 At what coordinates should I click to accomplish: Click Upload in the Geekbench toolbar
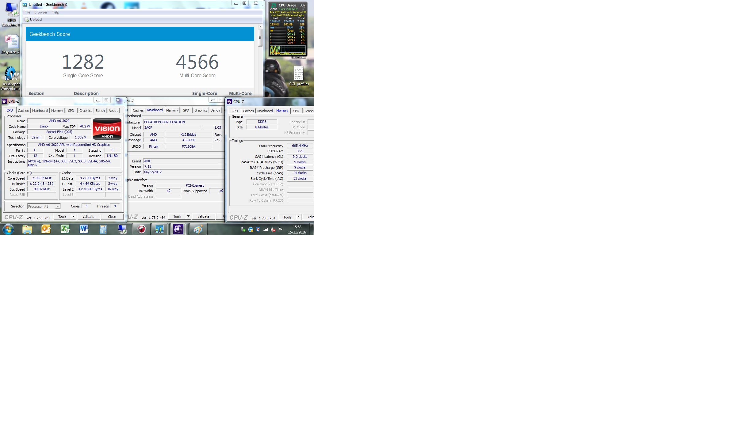click(33, 20)
